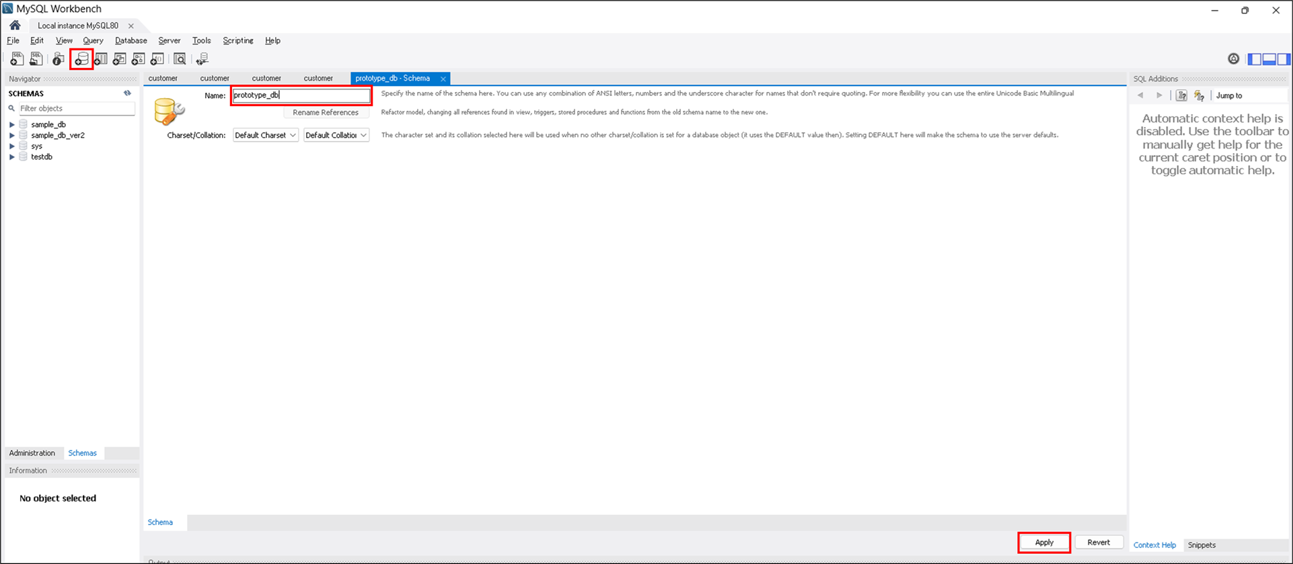The width and height of the screenshot is (1293, 564).
Task: Focus the Filter objects search field
Action: (77, 108)
